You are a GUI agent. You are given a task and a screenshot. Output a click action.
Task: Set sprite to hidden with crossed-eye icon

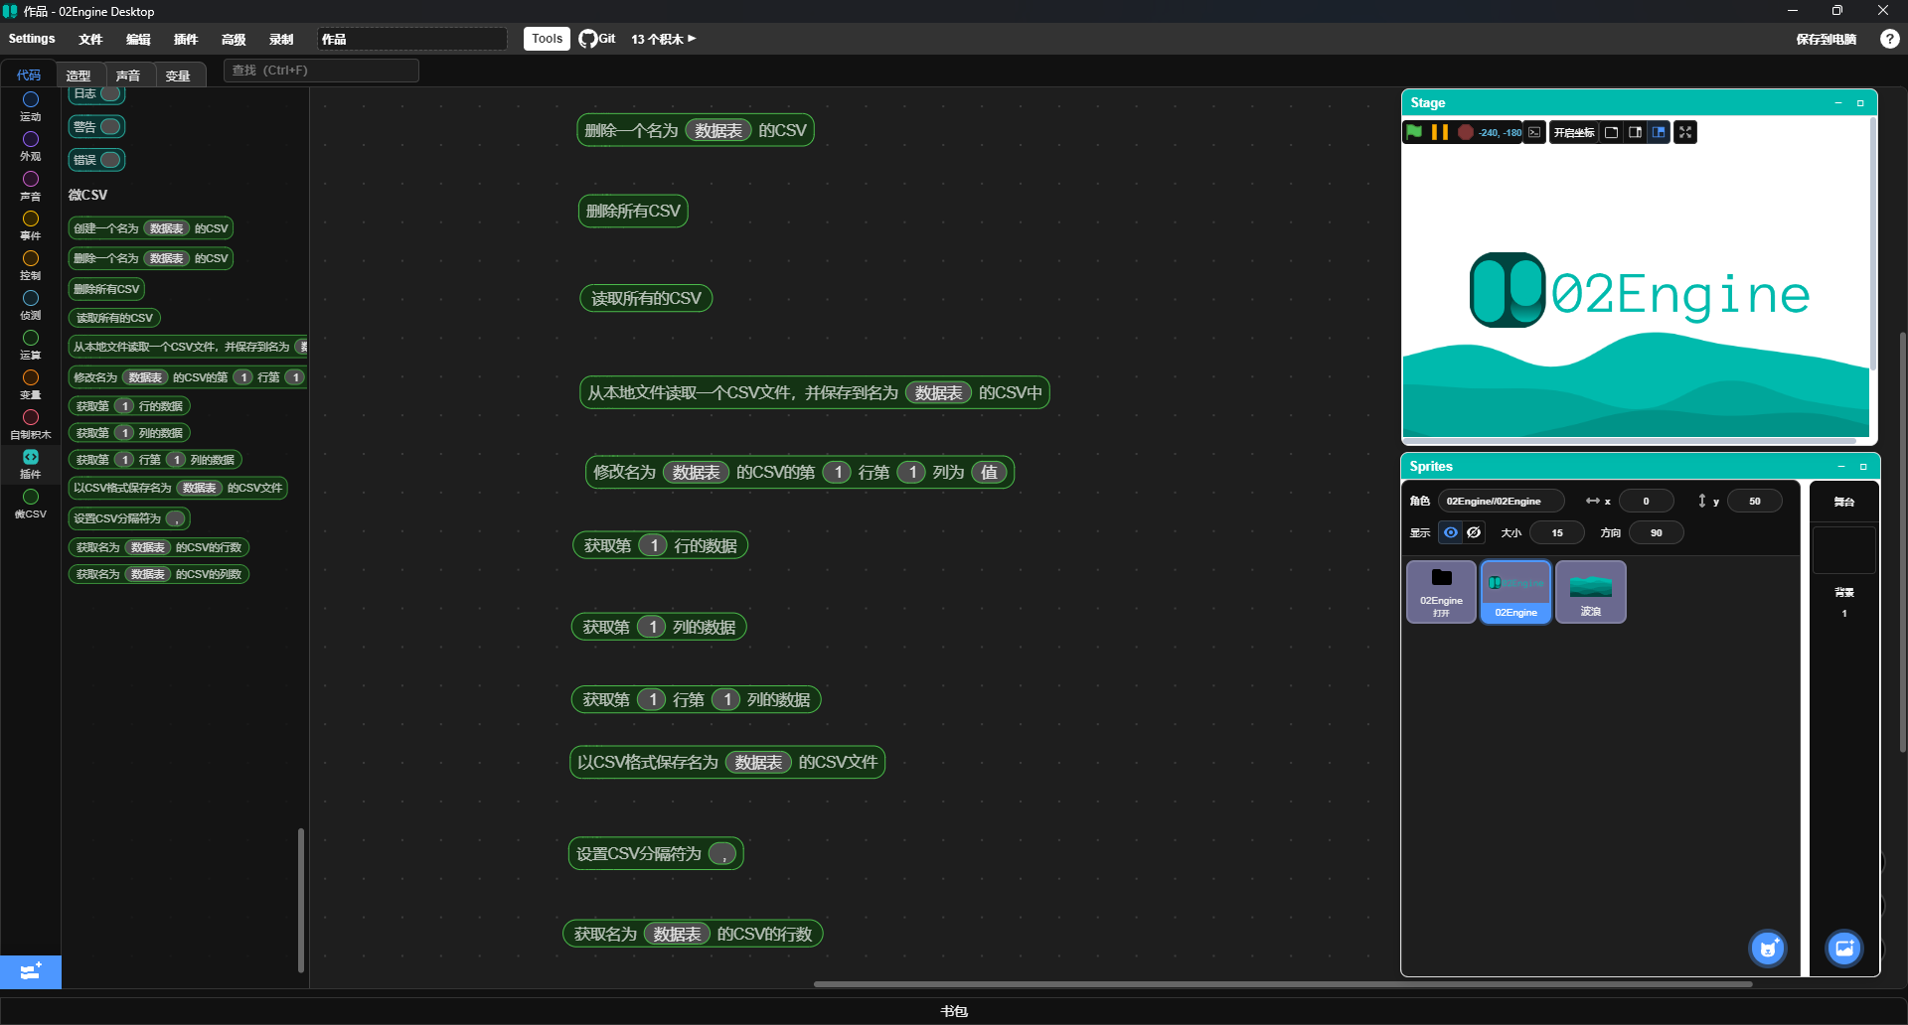tap(1474, 533)
